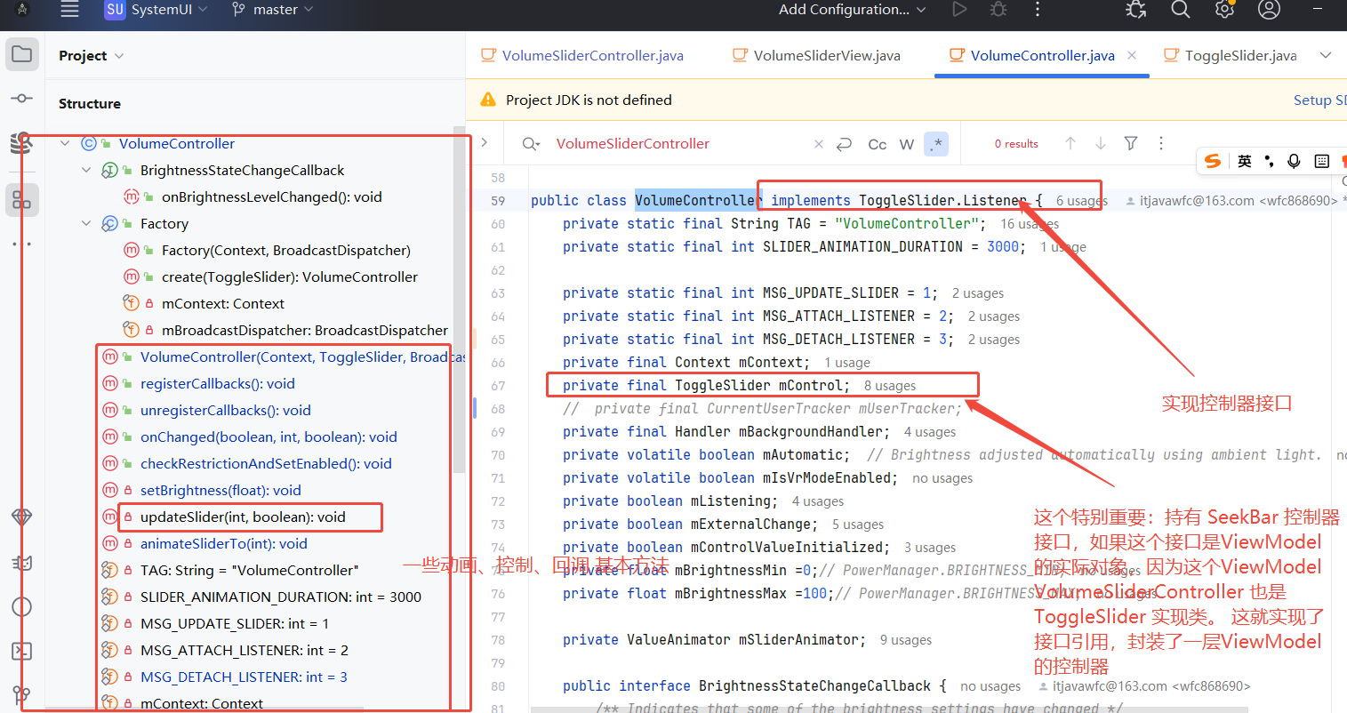Viewport: 1347px width, 713px height.
Task: Select MSG_DETACH_LISTENER: int = 3 field
Action: 244,677
